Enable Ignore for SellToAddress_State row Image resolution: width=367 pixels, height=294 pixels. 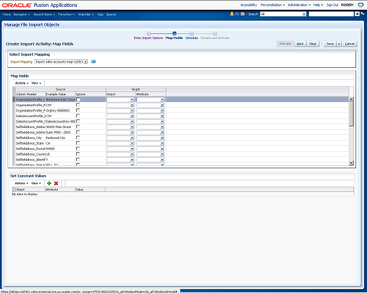pyautogui.click(x=78, y=143)
